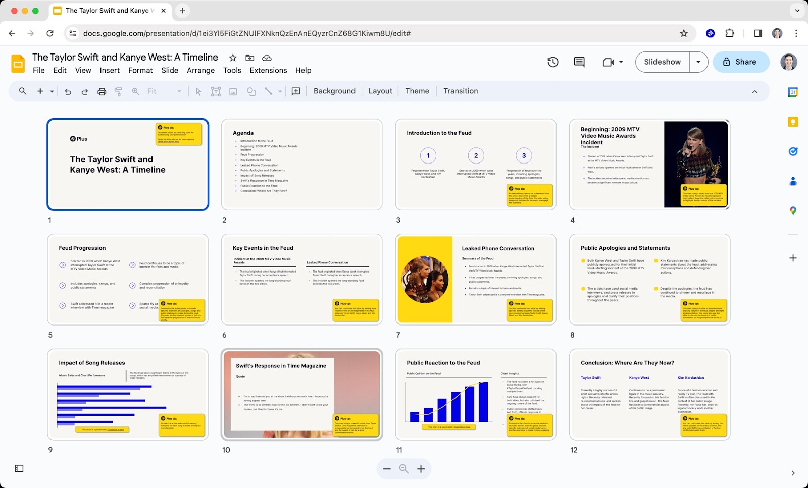
Task: Print the presentation
Action: pos(102,91)
